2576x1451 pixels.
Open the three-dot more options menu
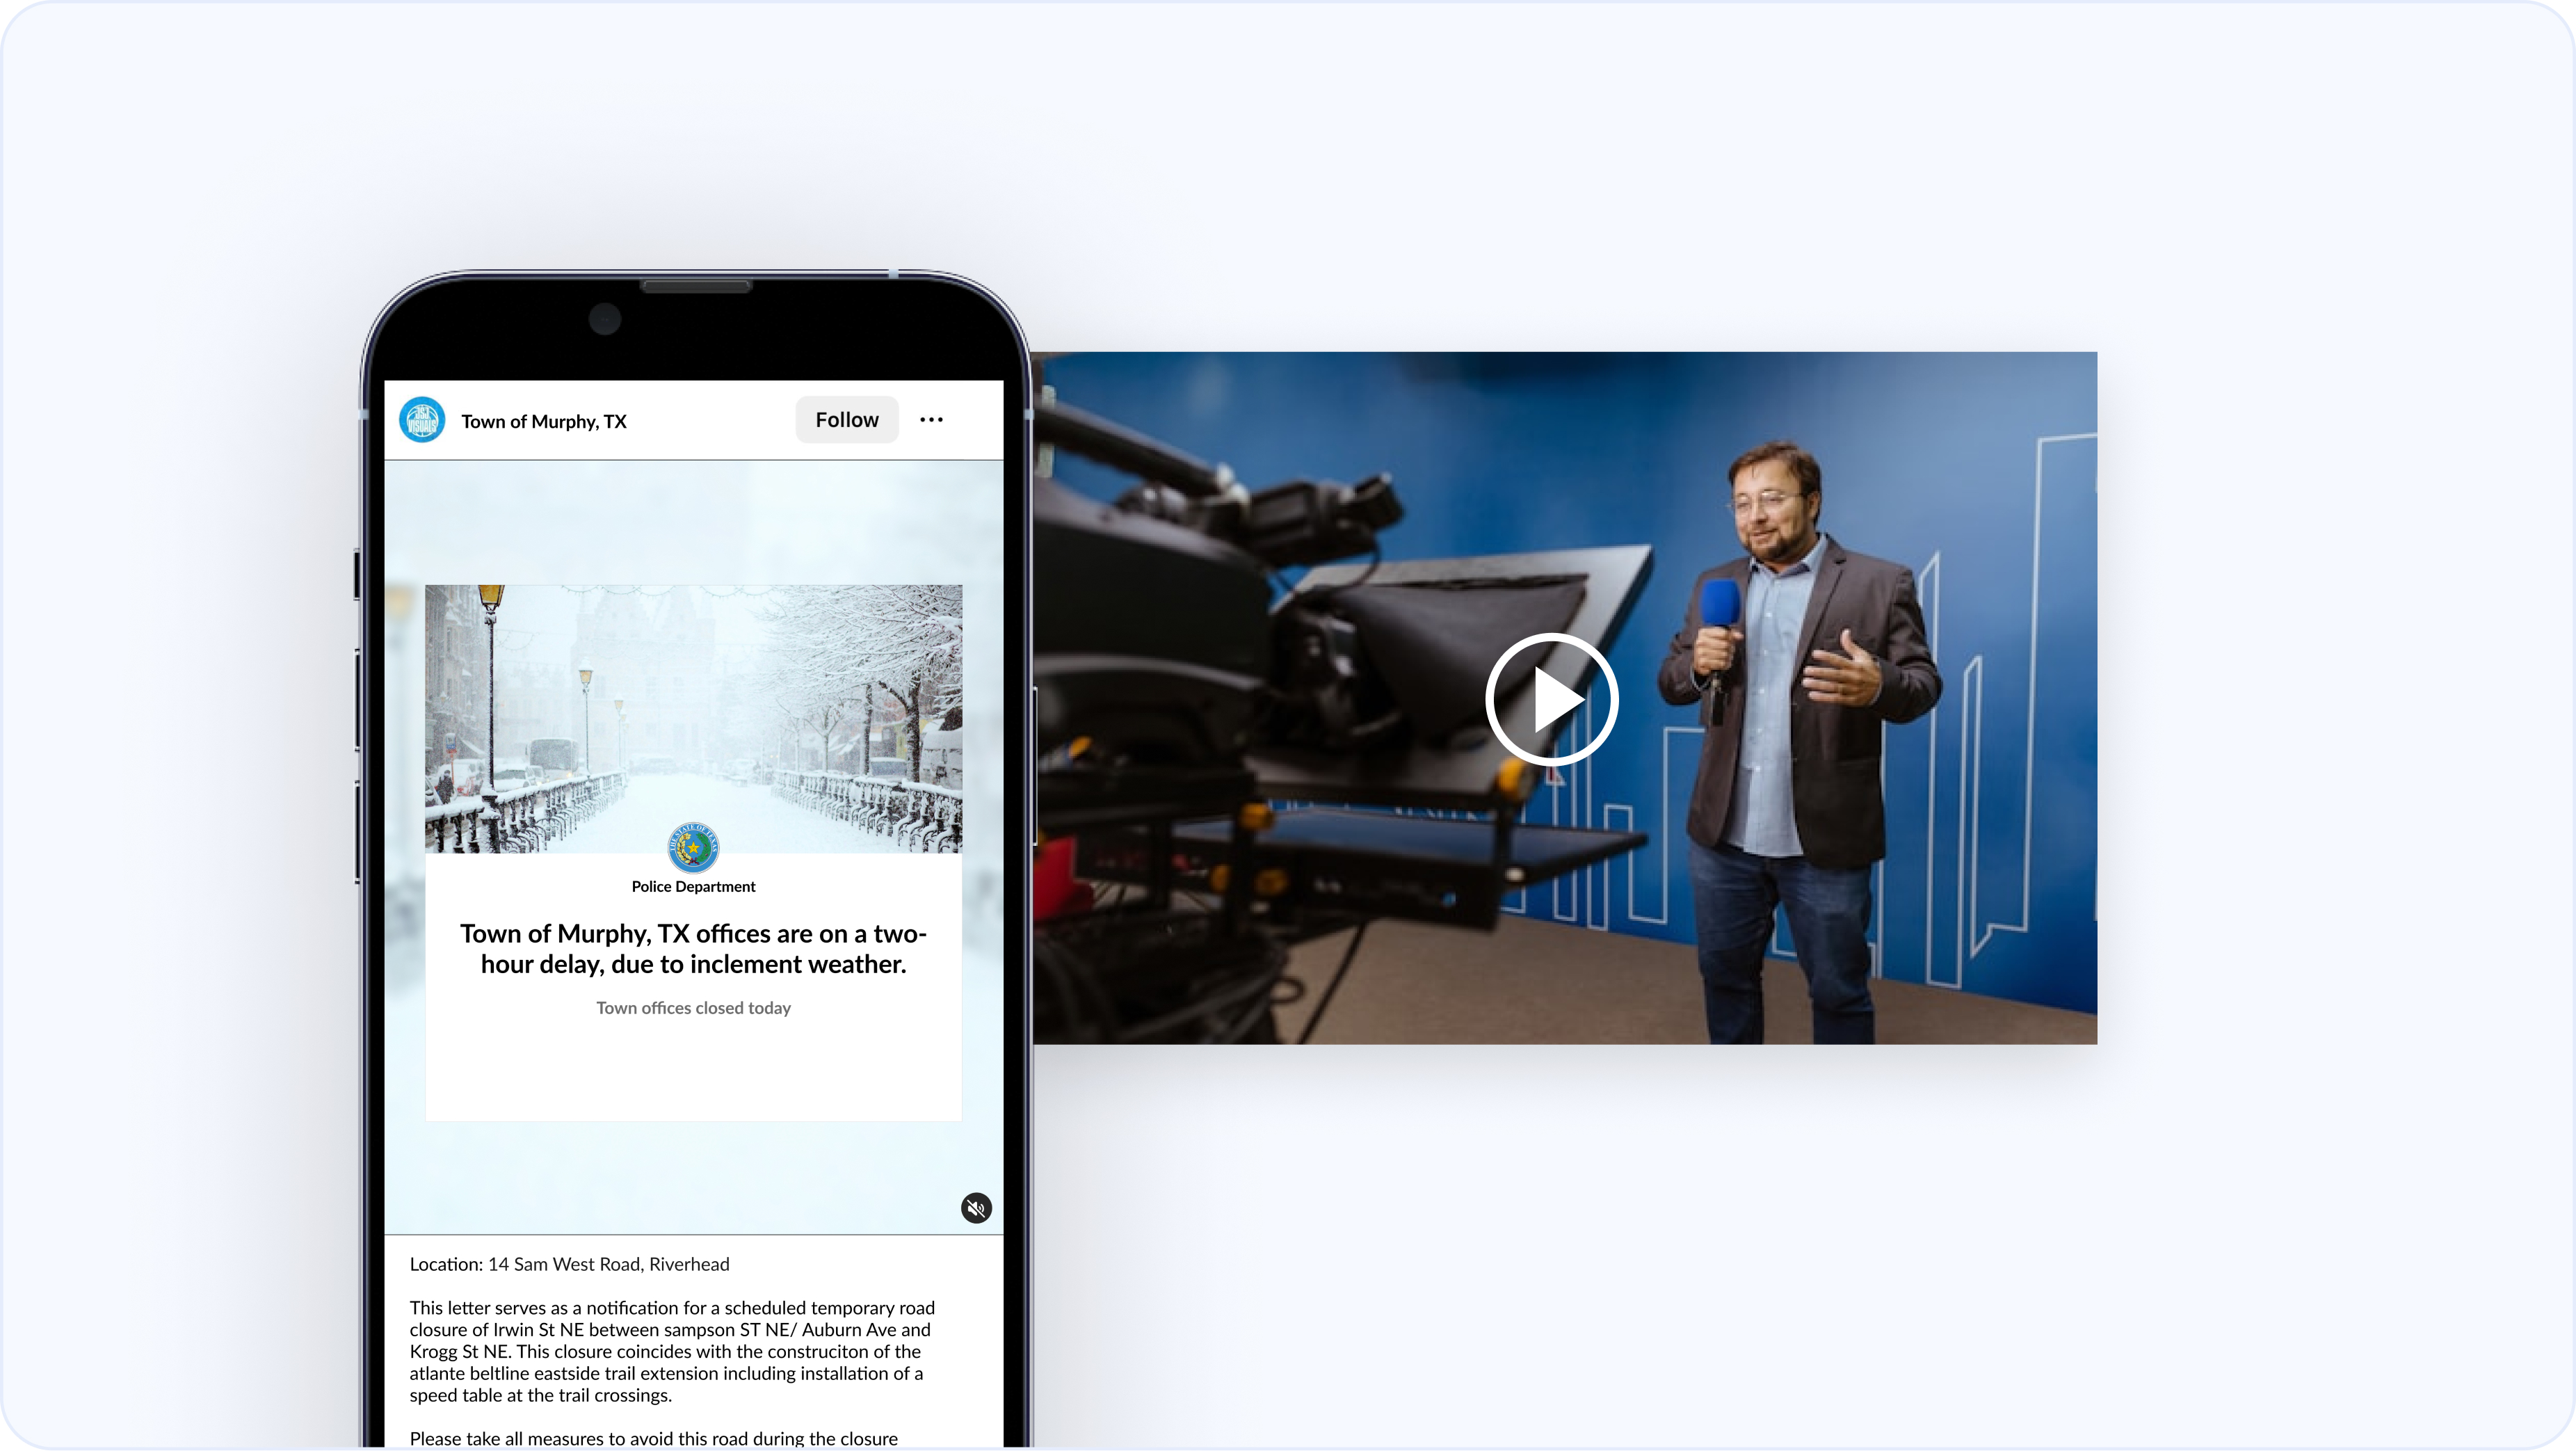tap(931, 420)
